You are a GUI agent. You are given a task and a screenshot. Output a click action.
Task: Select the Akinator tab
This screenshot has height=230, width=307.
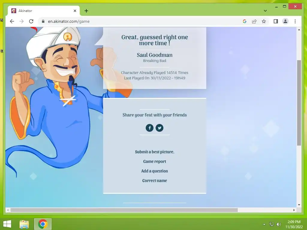pyautogui.click(x=44, y=11)
